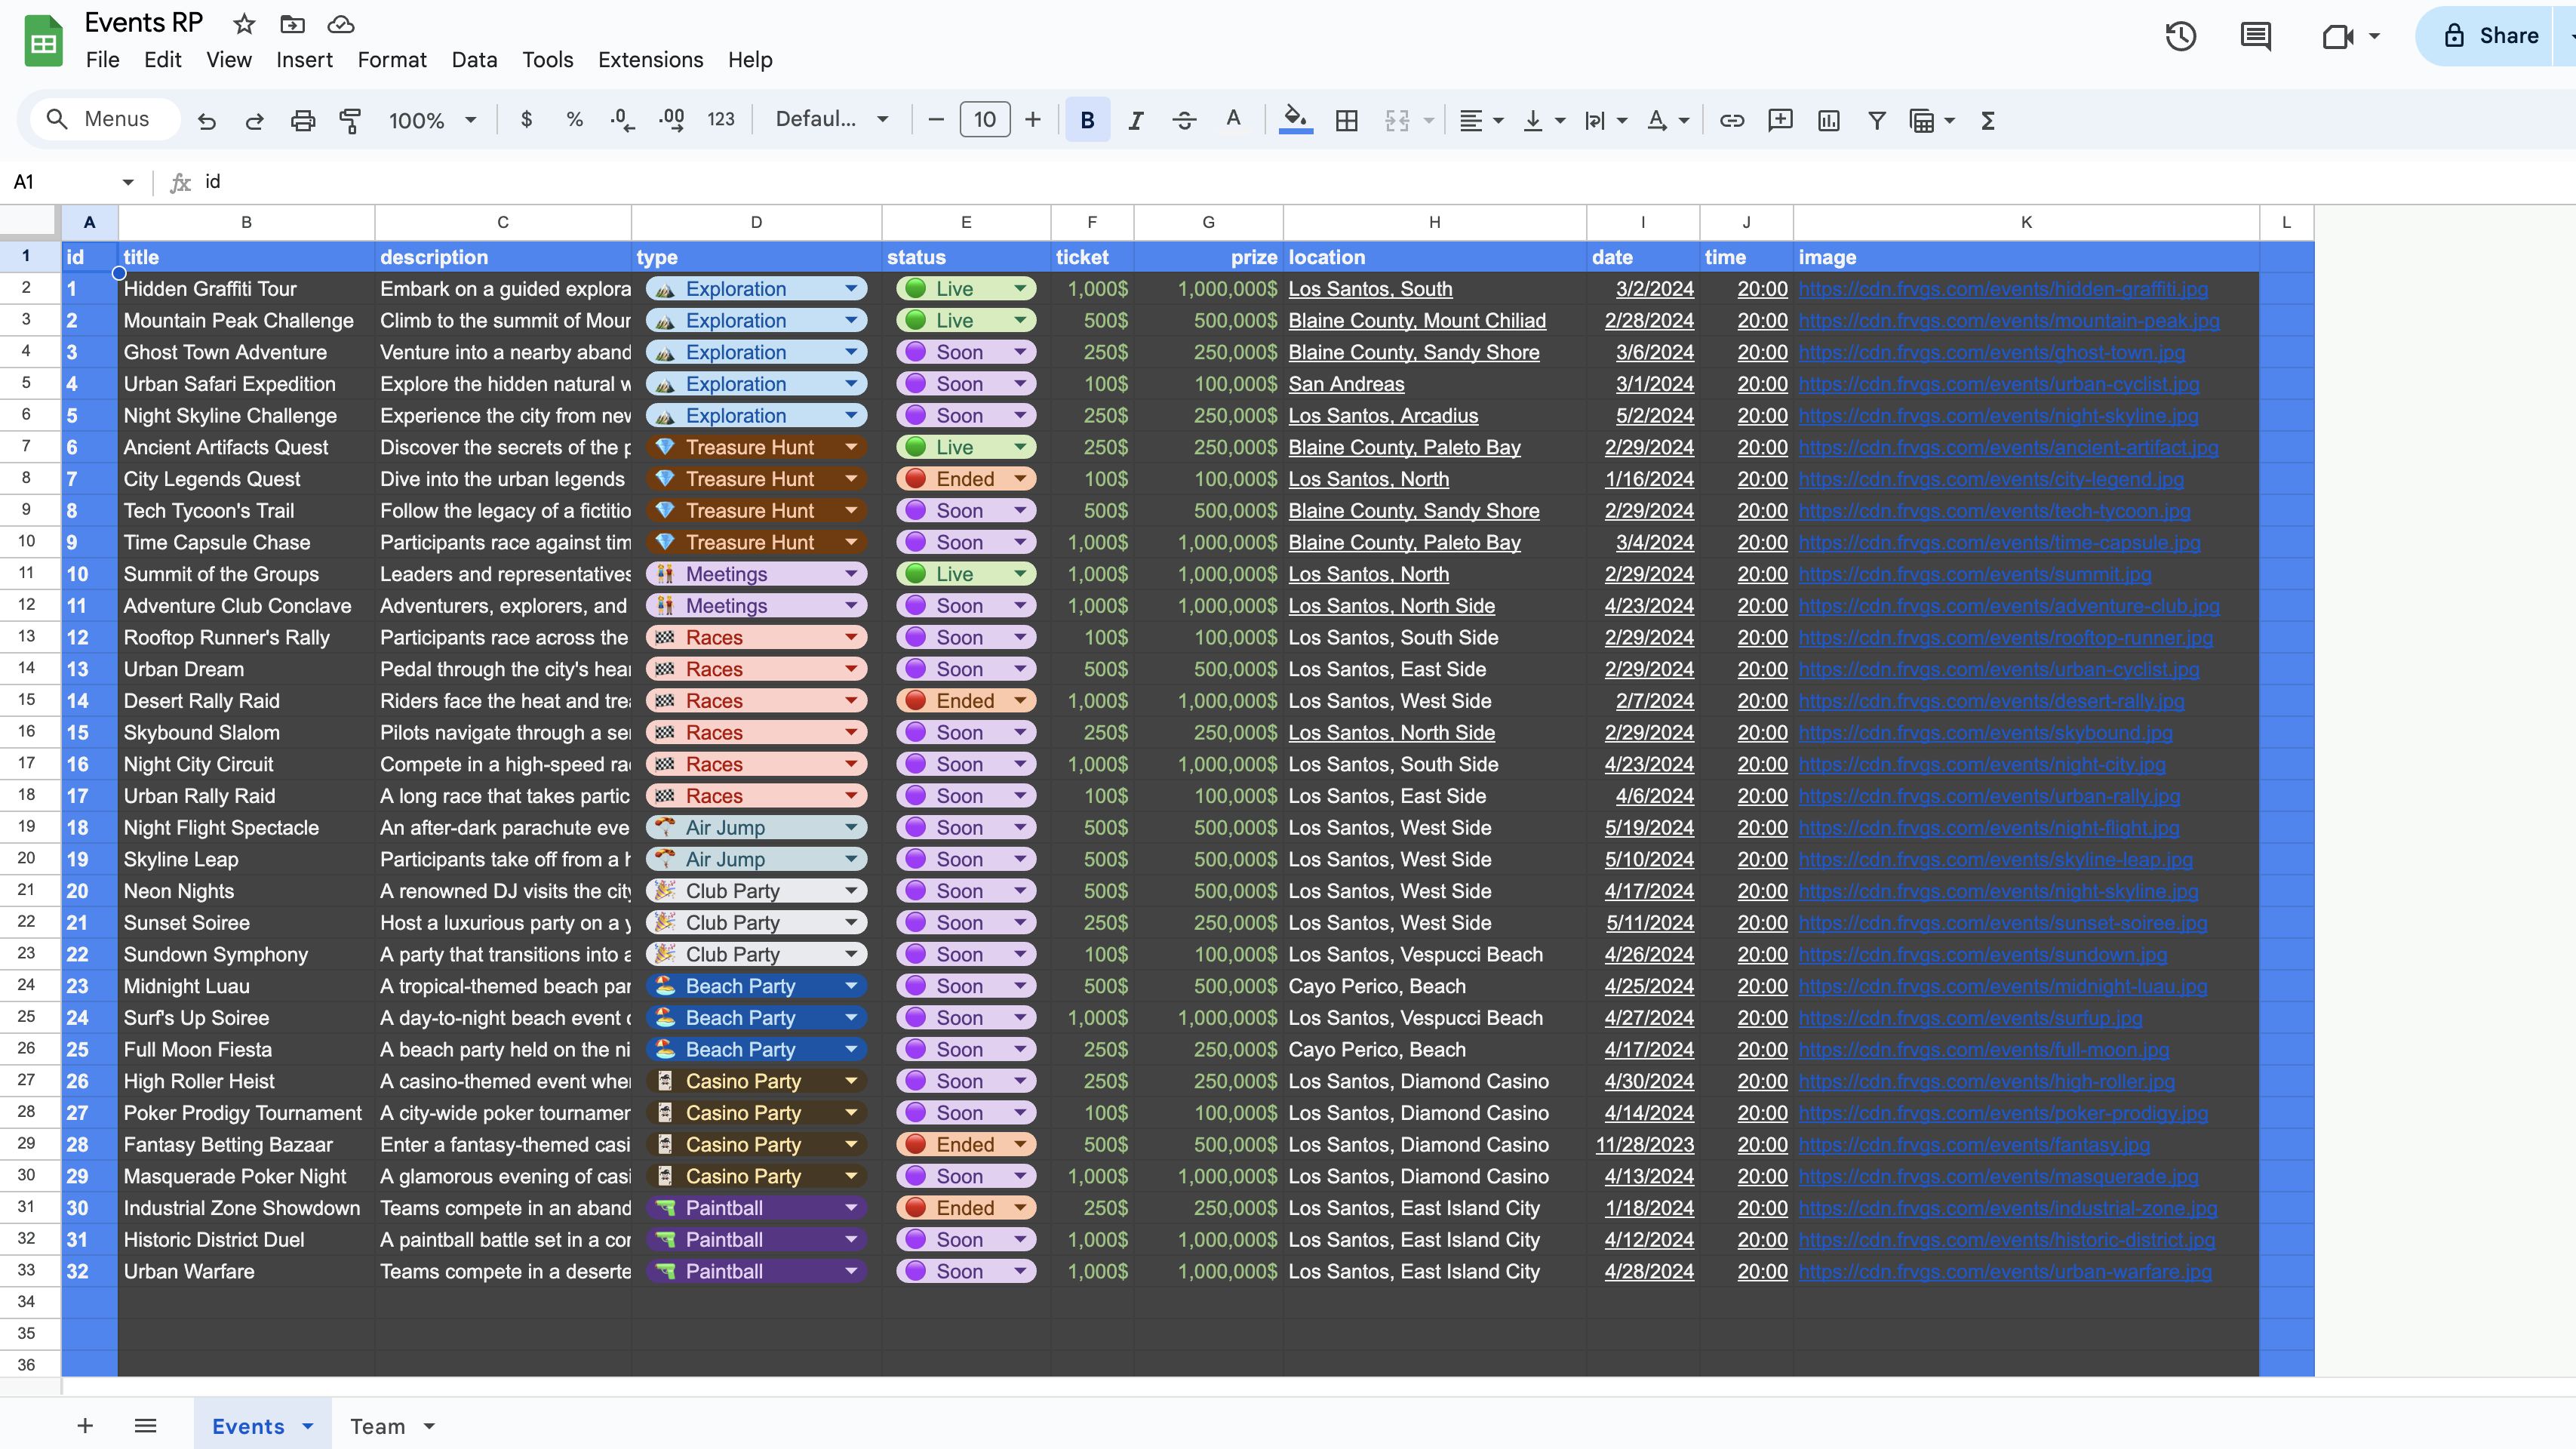Image resolution: width=2576 pixels, height=1449 pixels.
Task: Star the Events RP document
Action: (244, 24)
